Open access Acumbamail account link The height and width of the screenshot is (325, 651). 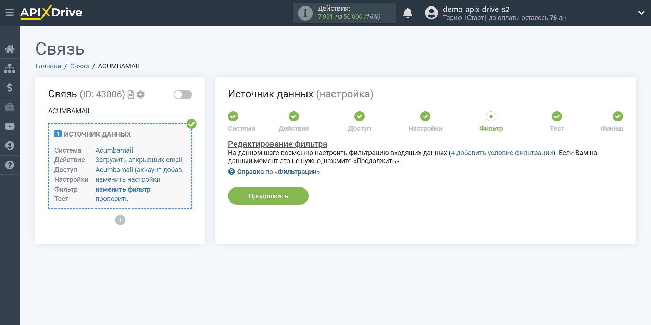point(139,170)
